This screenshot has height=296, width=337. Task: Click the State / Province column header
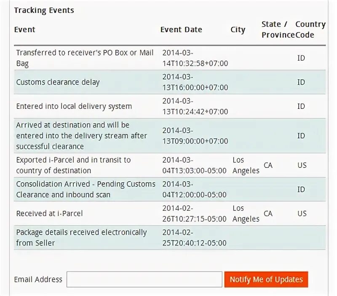[278, 30]
